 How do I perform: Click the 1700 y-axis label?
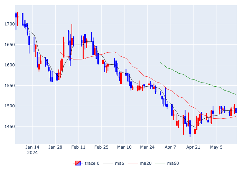point(10,24)
